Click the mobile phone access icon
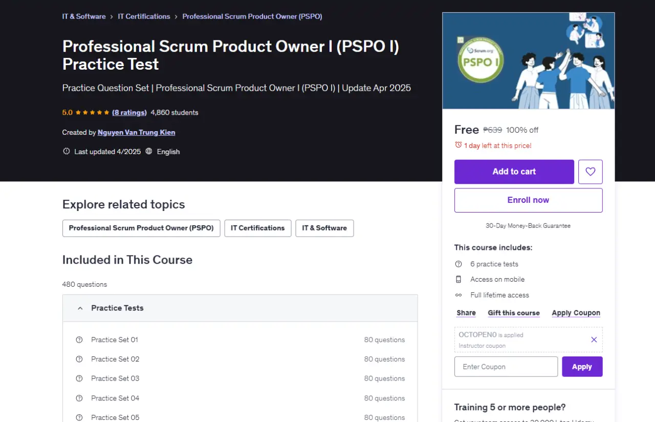Image resolution: width=655 pixels, height=422 pixels. click(x=458, y=280)
